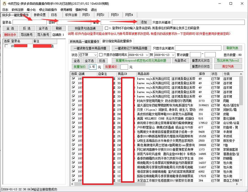Switch to the 参数设置 tab
Image resolution: width=248 pixels, height=192 pixels.
point(40,15)
